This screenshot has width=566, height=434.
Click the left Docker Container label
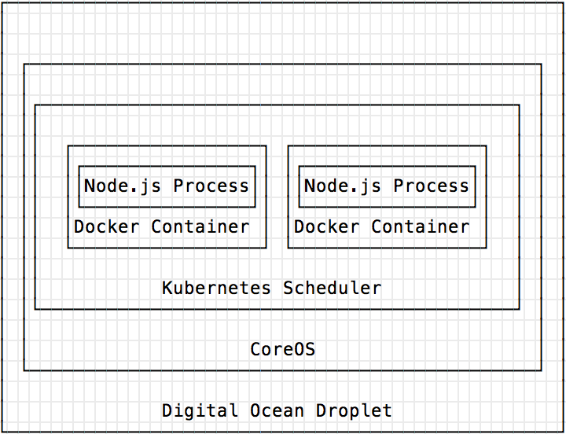(161, 227)
